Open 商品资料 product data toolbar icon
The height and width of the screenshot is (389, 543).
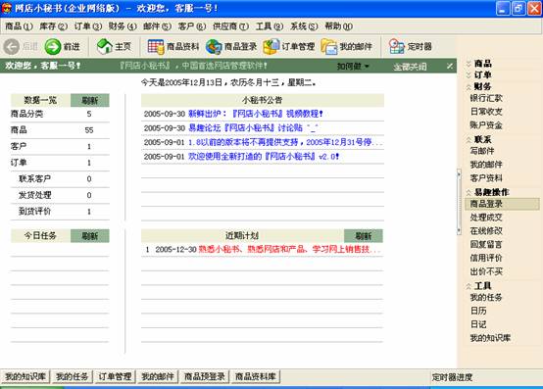[156, 47]
